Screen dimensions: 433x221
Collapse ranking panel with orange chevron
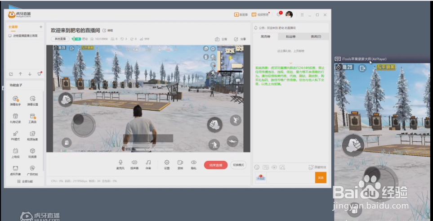pos(290,63)
